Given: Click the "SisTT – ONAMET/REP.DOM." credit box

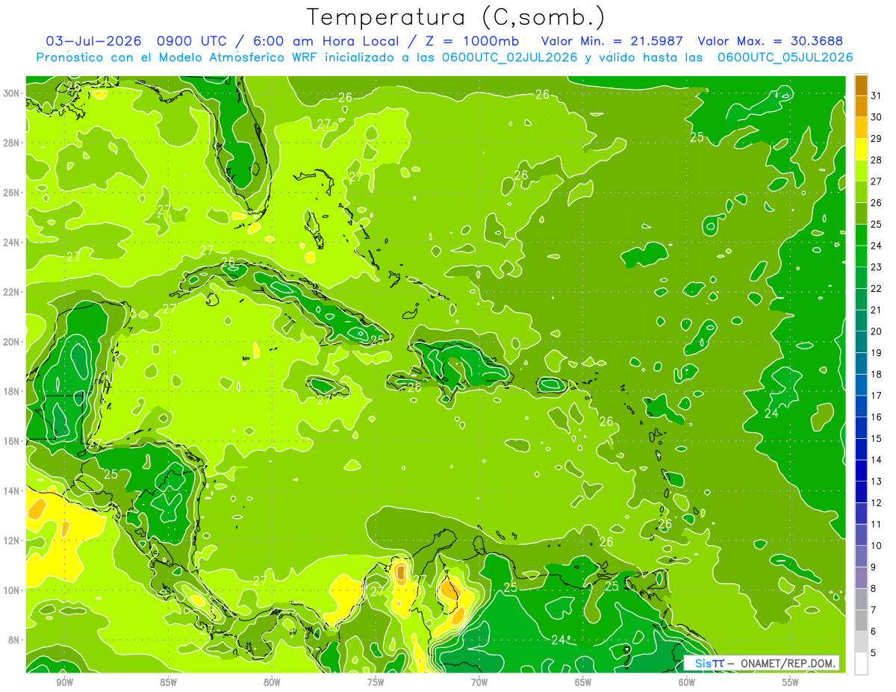Looking at the screenshot, I should click(762, 663).
